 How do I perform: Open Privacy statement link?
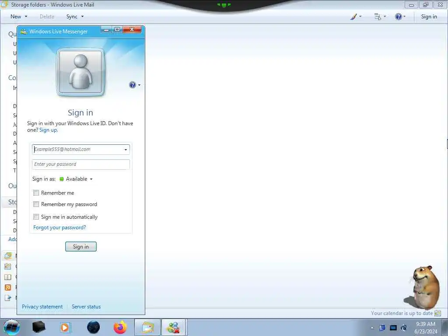click(x=42, y=307)
